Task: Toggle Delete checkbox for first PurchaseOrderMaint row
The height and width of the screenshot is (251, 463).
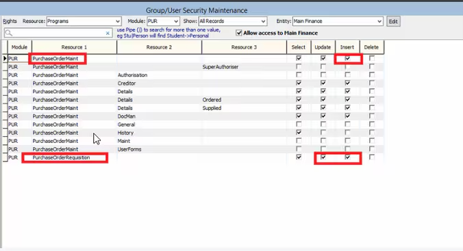Action: click(x=371, y=58)
